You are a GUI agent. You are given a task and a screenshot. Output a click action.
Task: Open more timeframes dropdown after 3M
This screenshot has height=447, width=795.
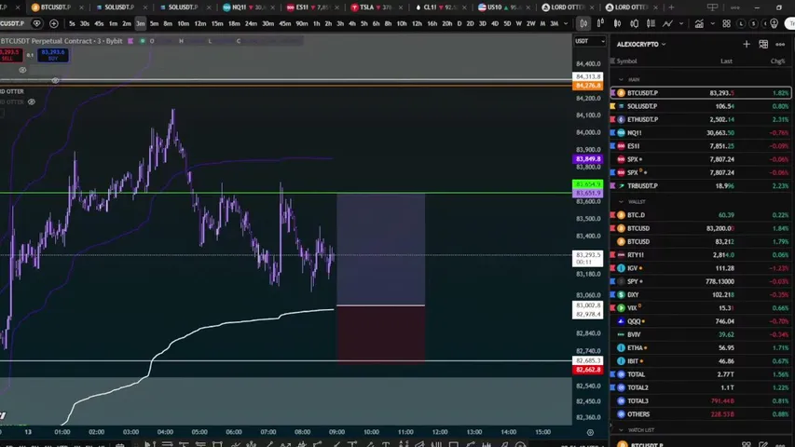566,23
